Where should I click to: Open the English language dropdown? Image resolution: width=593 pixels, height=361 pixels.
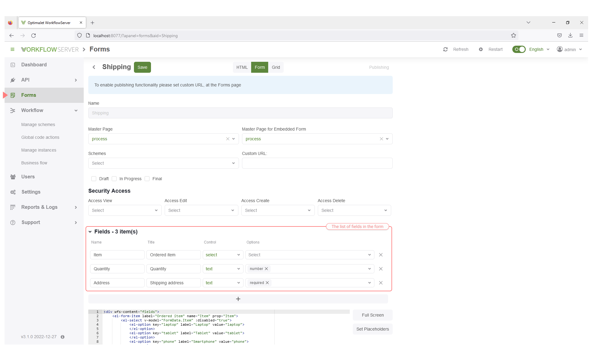pos(539,49)
